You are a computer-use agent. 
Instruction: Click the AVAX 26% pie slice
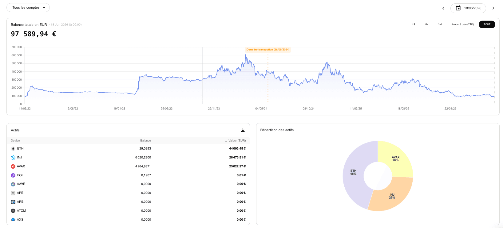(x=396, y=159)
